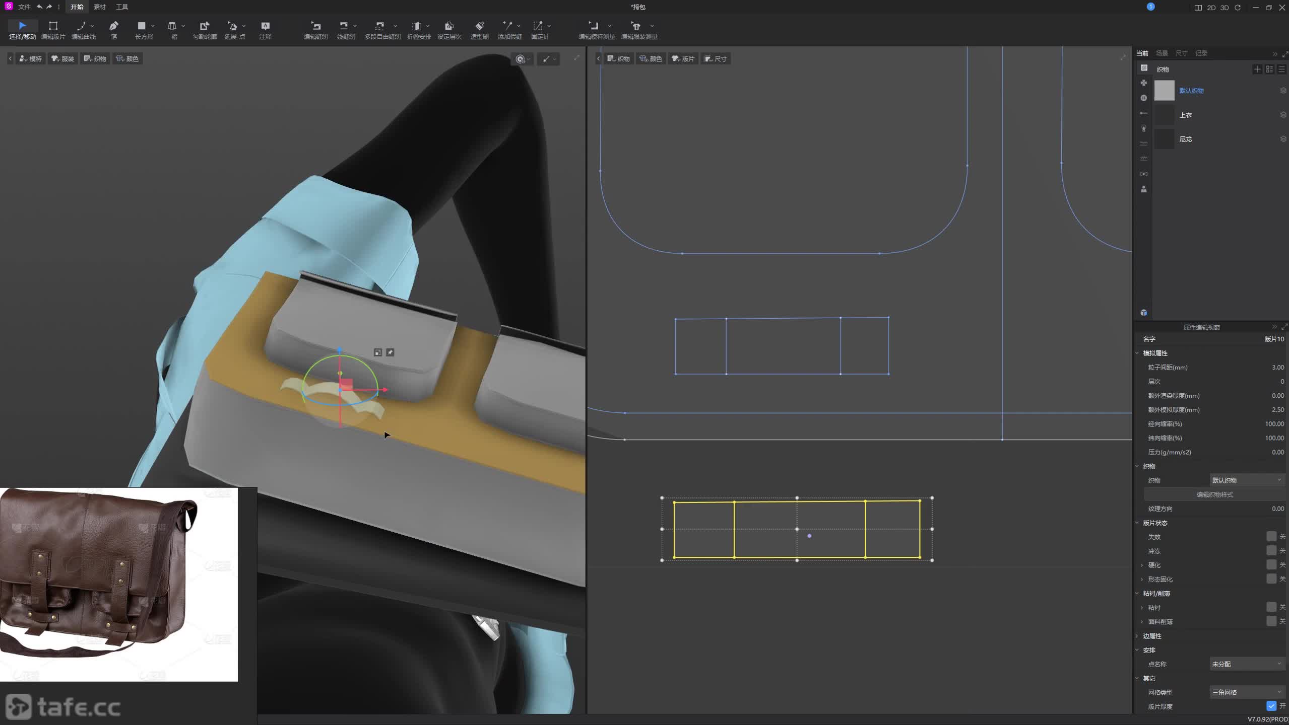Choose the 多段自由缝纫 tool
The height and width of the screenshot is (725, 1289).
382,30
